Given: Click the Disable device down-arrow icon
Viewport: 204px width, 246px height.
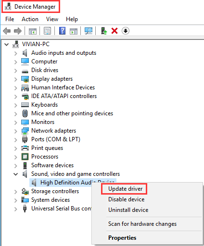Looking at the screenshot, I should [126, 31].
